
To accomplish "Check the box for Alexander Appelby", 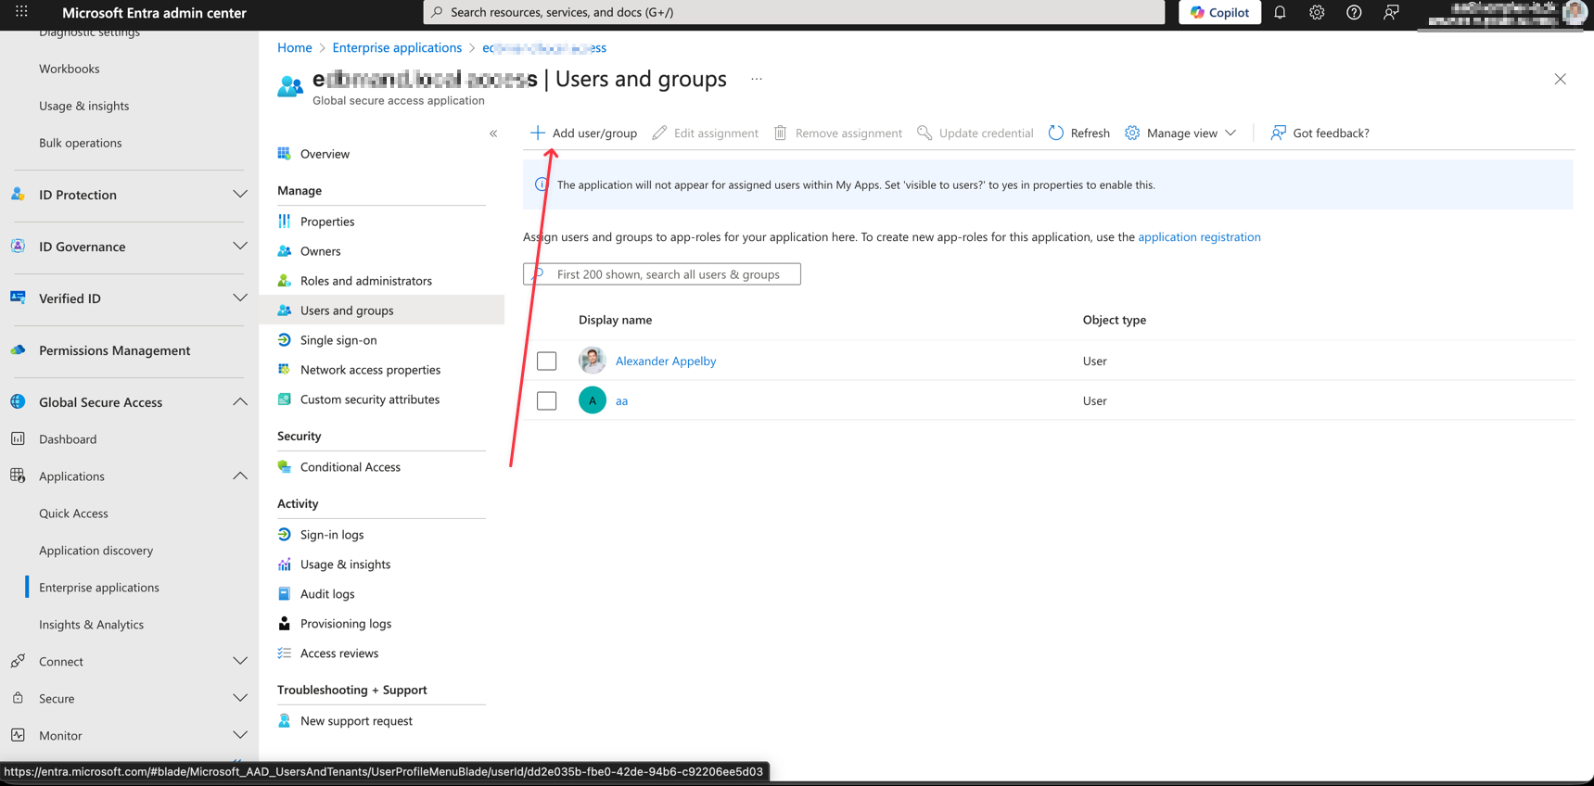I will click(546, 361).
